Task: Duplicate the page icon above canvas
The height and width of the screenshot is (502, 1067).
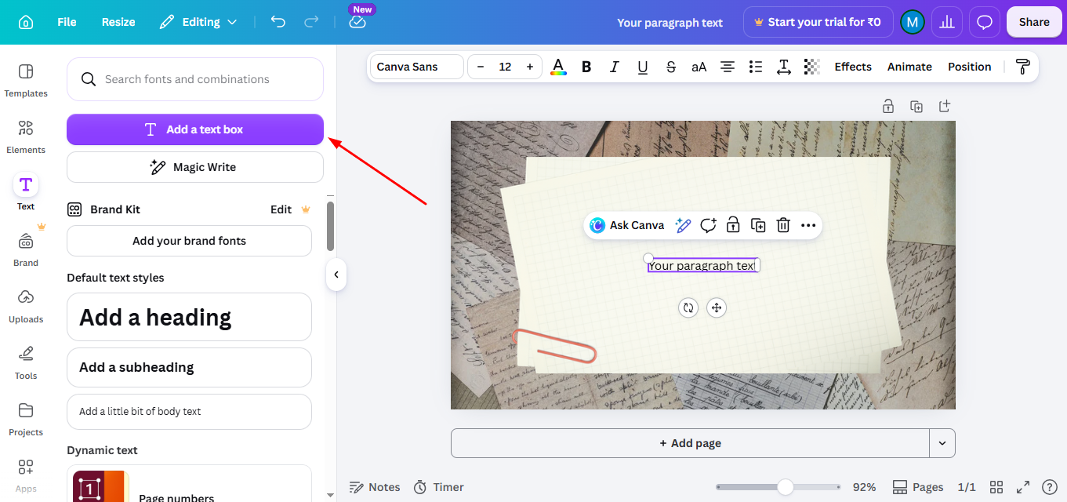Action: tap(916, 106)
